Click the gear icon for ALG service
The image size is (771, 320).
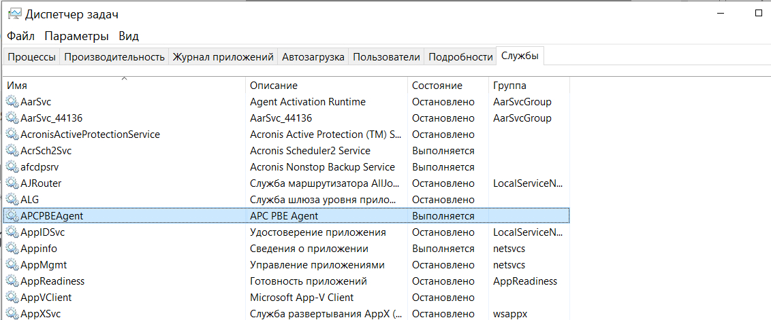click(12, 200)
